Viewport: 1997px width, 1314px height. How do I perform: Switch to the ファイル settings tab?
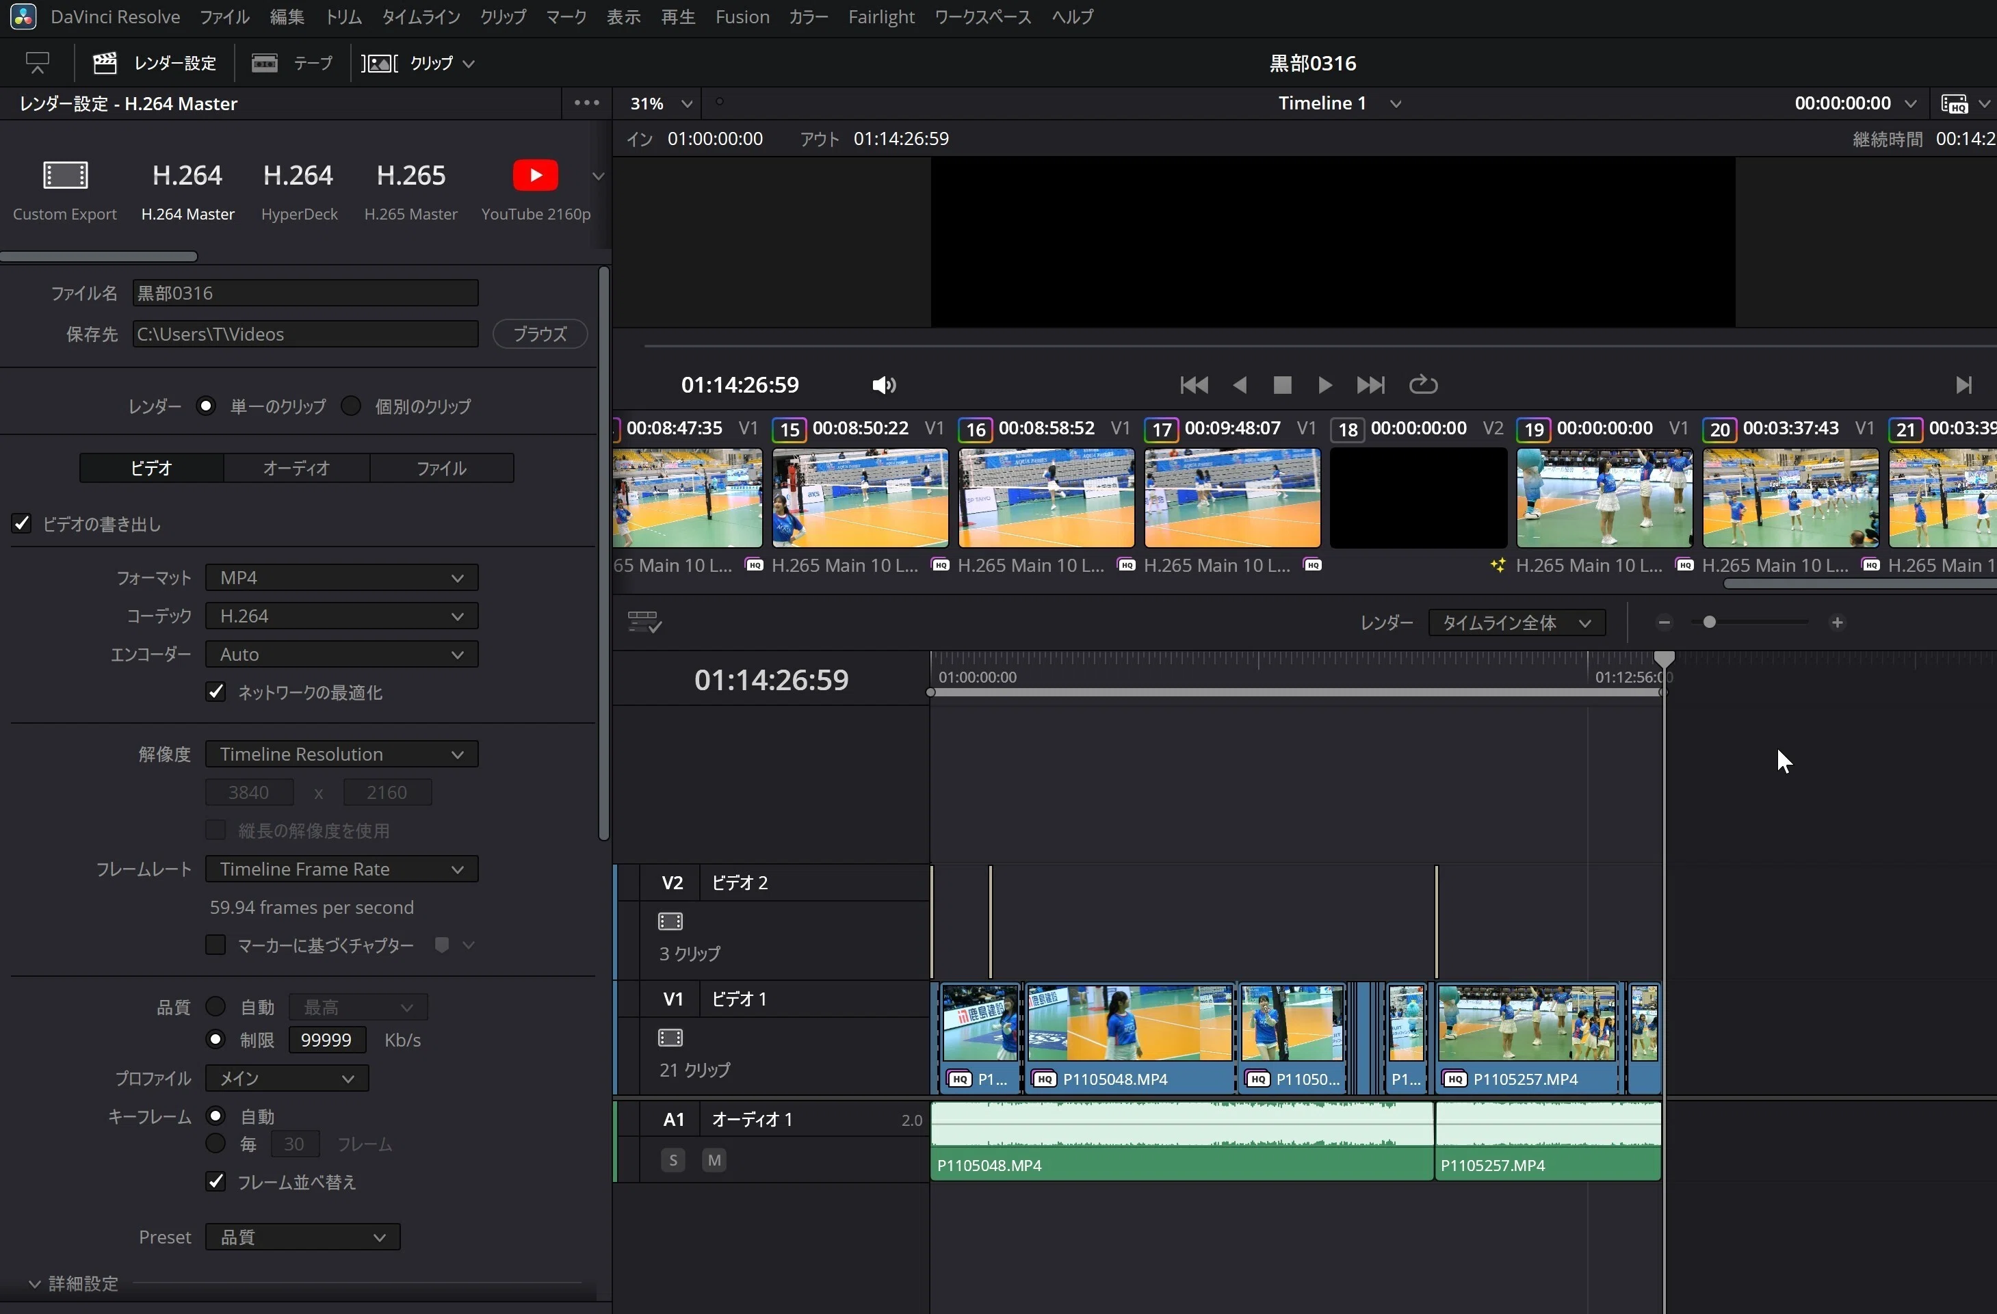[x=441, y=467]
